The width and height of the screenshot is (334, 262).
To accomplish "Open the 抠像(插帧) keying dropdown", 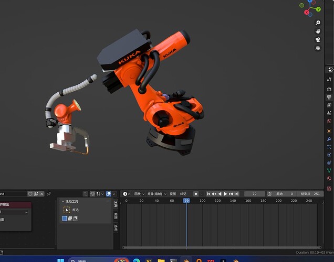I will tap(157, 194).
